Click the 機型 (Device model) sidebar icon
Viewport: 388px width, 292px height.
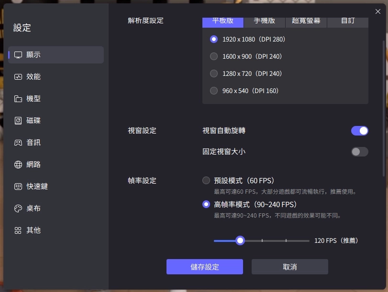click(x=17, y=98)
